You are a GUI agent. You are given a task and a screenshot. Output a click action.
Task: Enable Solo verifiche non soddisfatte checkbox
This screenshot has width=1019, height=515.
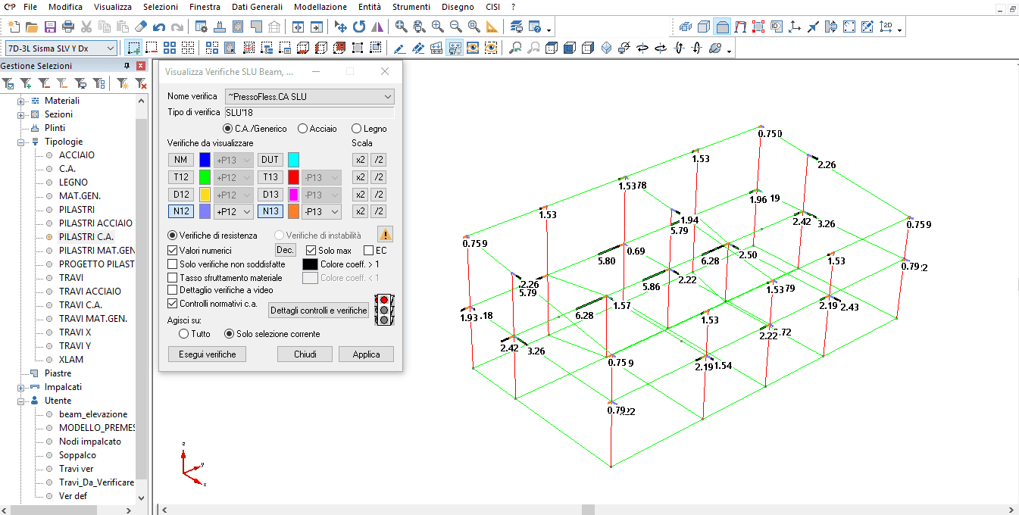tap(173, 264)
